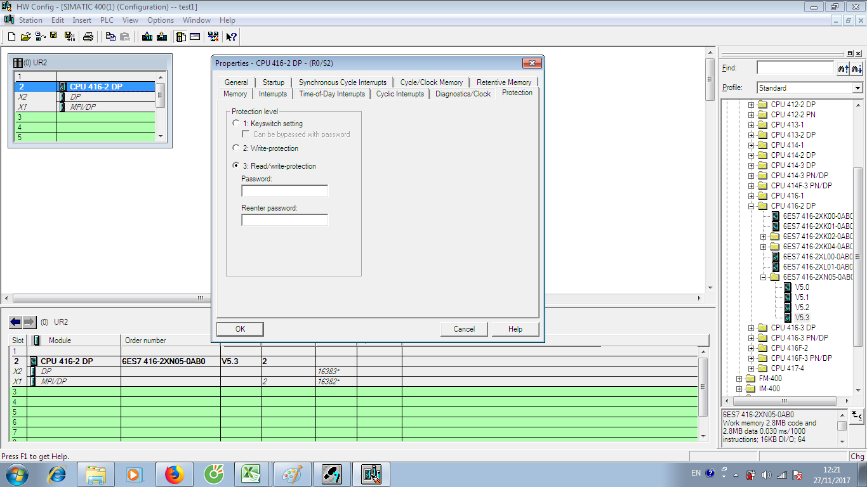Click the Open station folder icon
Screen dimensions: 867x487
tap(25, 37)
